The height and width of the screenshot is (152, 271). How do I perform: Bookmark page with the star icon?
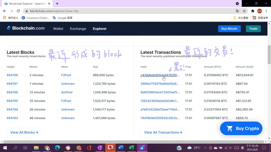pyautogui.click(x=244, y=11)
